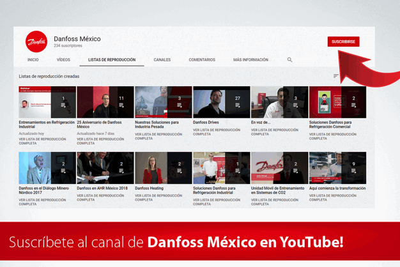
Task: View complete playlist under Unidad Móvil de Entrenamiento
Action: pos(275,202)
